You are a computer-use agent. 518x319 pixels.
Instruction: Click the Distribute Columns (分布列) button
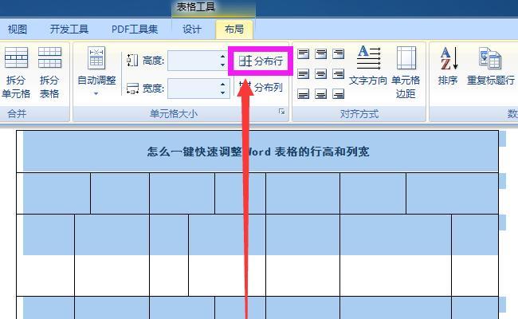pos(261,87)
